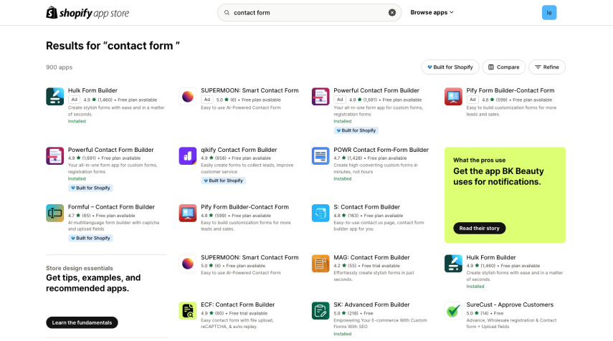613x341 pixels.
Task: Click the Powerful Contact Form Builder ad icon
Action: 320,97
